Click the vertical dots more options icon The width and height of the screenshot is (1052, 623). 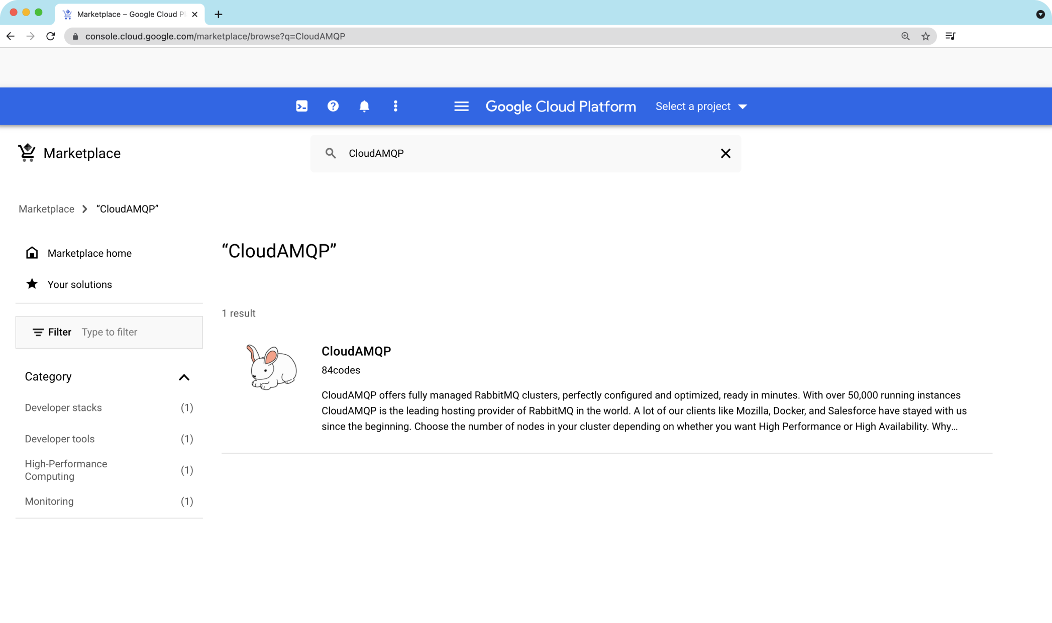click(395, 106)
